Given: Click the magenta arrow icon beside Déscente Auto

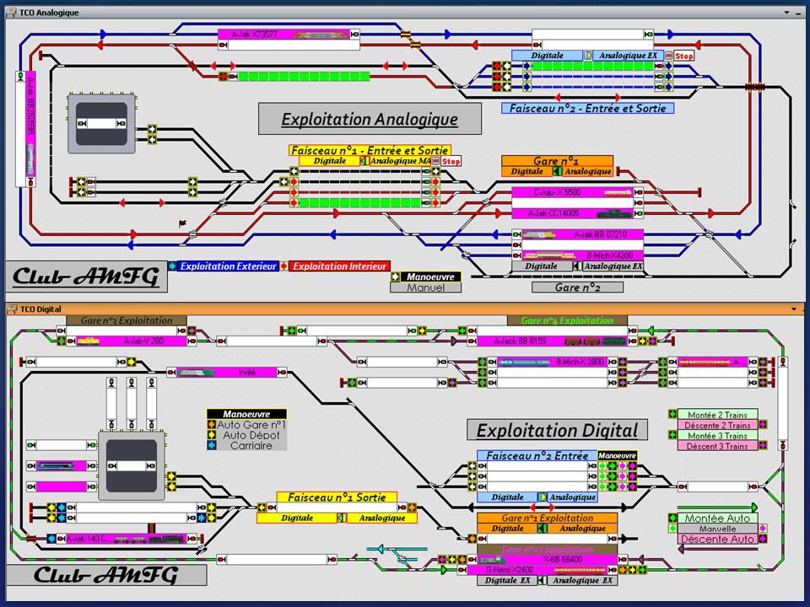Looking at the screenshot, I should (x=763, y=539).
